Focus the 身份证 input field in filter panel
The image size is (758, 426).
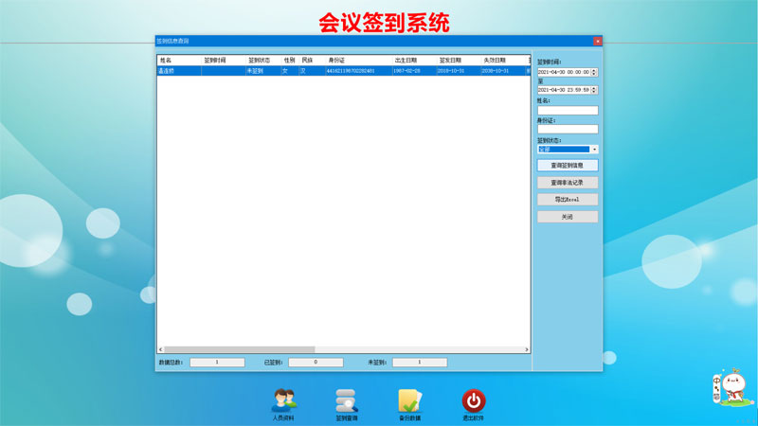tap(568, 130)
